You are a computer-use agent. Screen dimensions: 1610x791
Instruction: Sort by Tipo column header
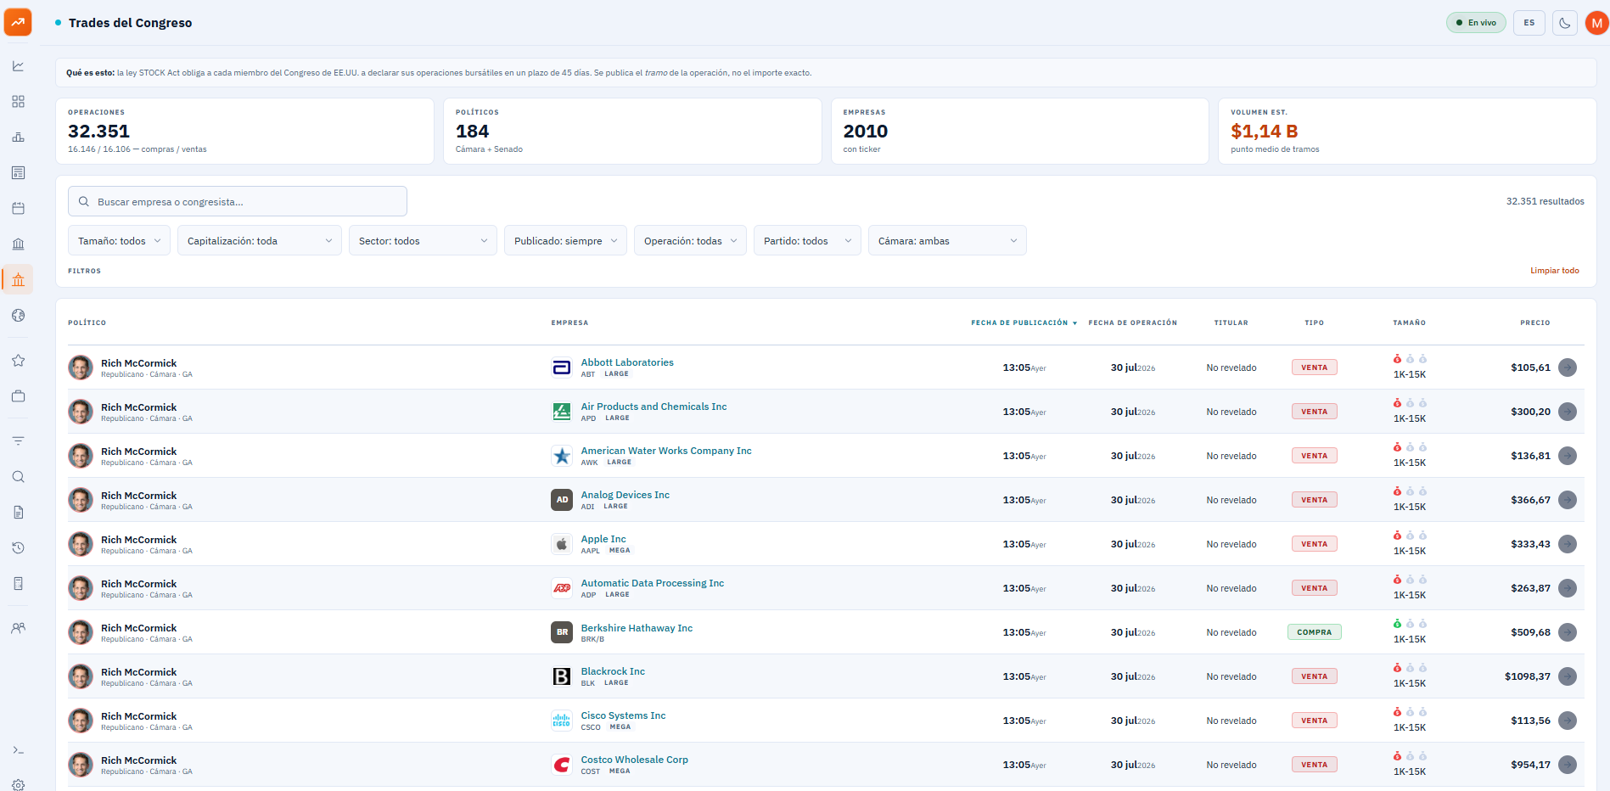point(1314,323)
